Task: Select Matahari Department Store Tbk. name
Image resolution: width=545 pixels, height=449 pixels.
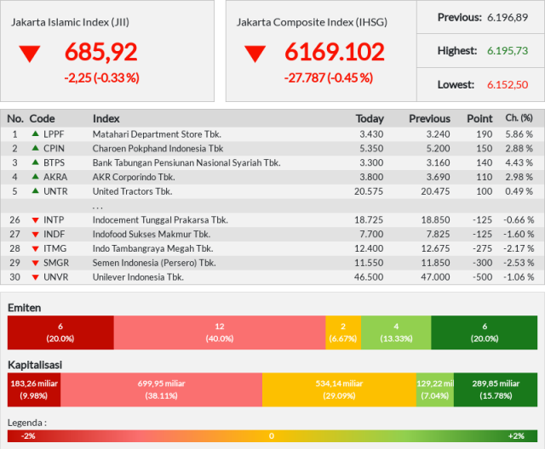Action: click(x=157, y=134)
